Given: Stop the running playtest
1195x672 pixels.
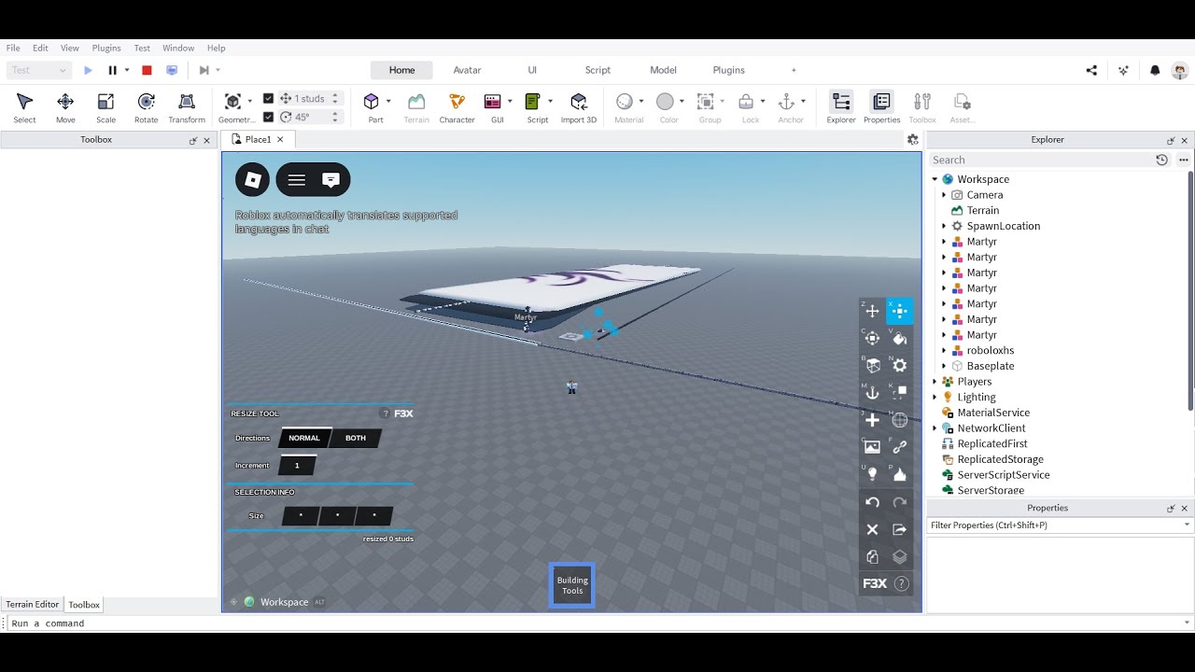Looking at the screenshot, I should (147, 70).
